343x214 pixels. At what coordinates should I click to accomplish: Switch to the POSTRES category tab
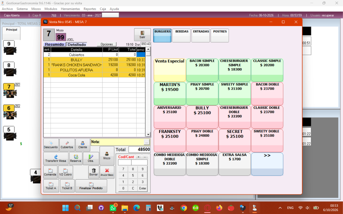(220, 36)
